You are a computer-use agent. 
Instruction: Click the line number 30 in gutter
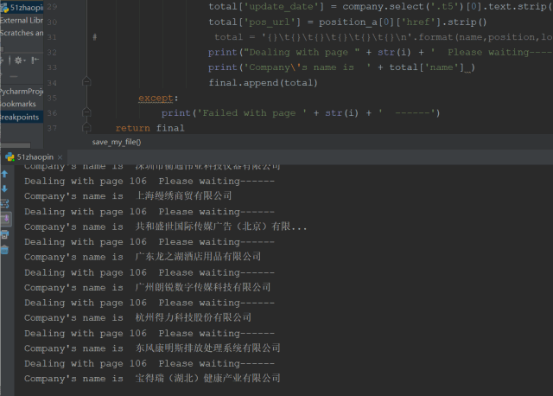(52, 22)
